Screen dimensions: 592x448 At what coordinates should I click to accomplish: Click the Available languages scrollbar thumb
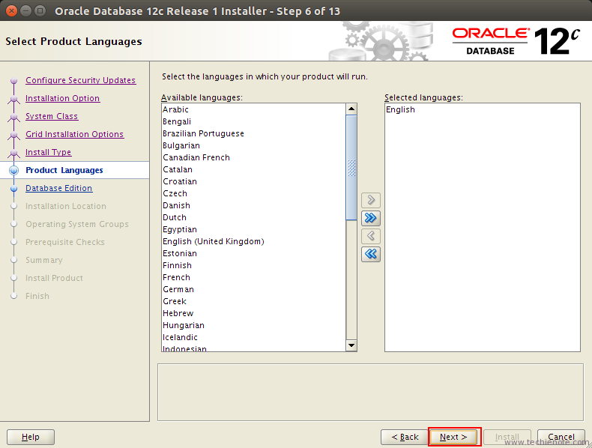click(x=351, y=168)
